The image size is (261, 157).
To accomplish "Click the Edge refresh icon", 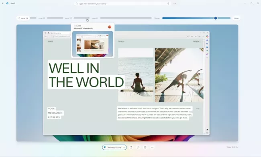I will pyautogui.click(x=47, y=37).
